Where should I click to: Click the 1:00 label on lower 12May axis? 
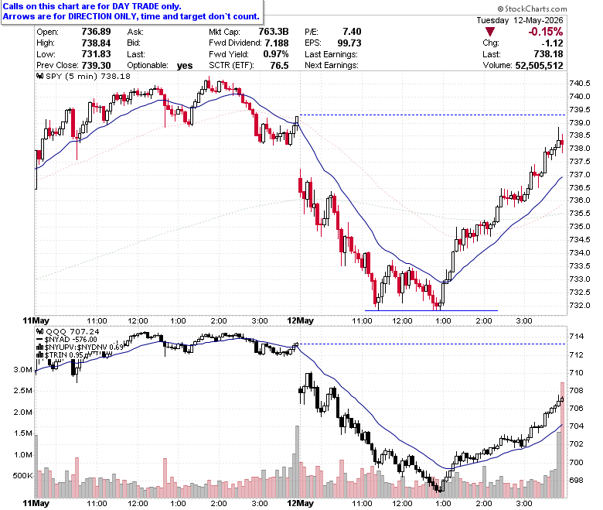click(443, 503)
